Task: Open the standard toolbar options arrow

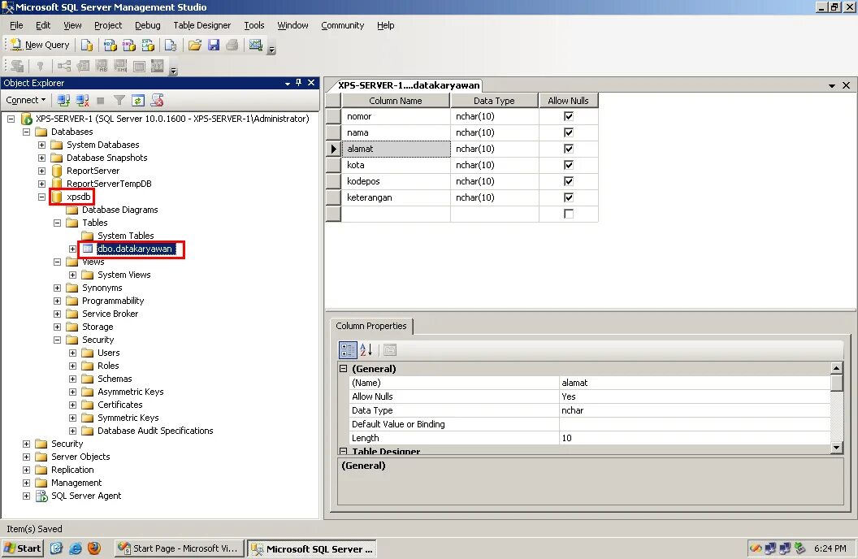Action: [x=271, y=50]
